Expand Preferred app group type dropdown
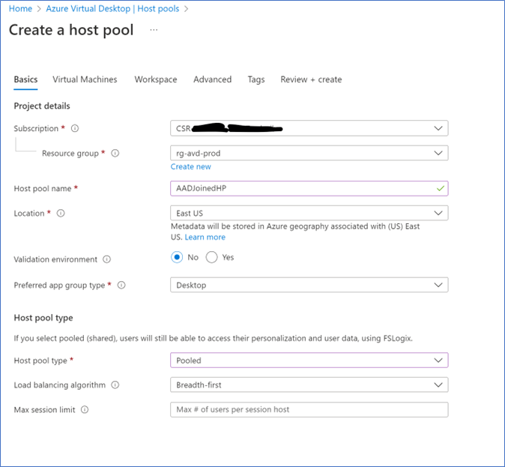 (x=309, y=285)
